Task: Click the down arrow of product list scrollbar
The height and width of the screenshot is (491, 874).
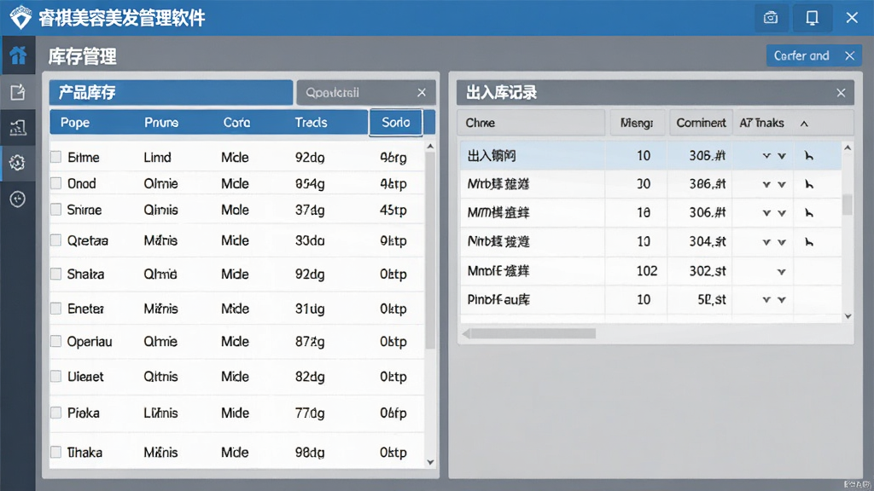Action: 430,462
